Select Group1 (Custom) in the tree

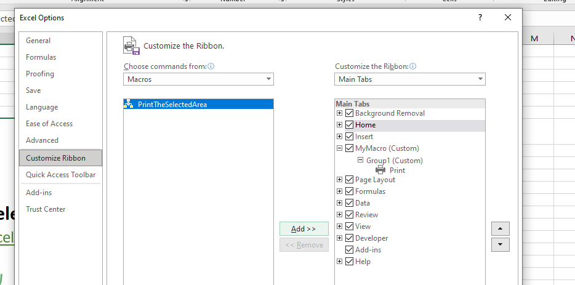[394, 160]
